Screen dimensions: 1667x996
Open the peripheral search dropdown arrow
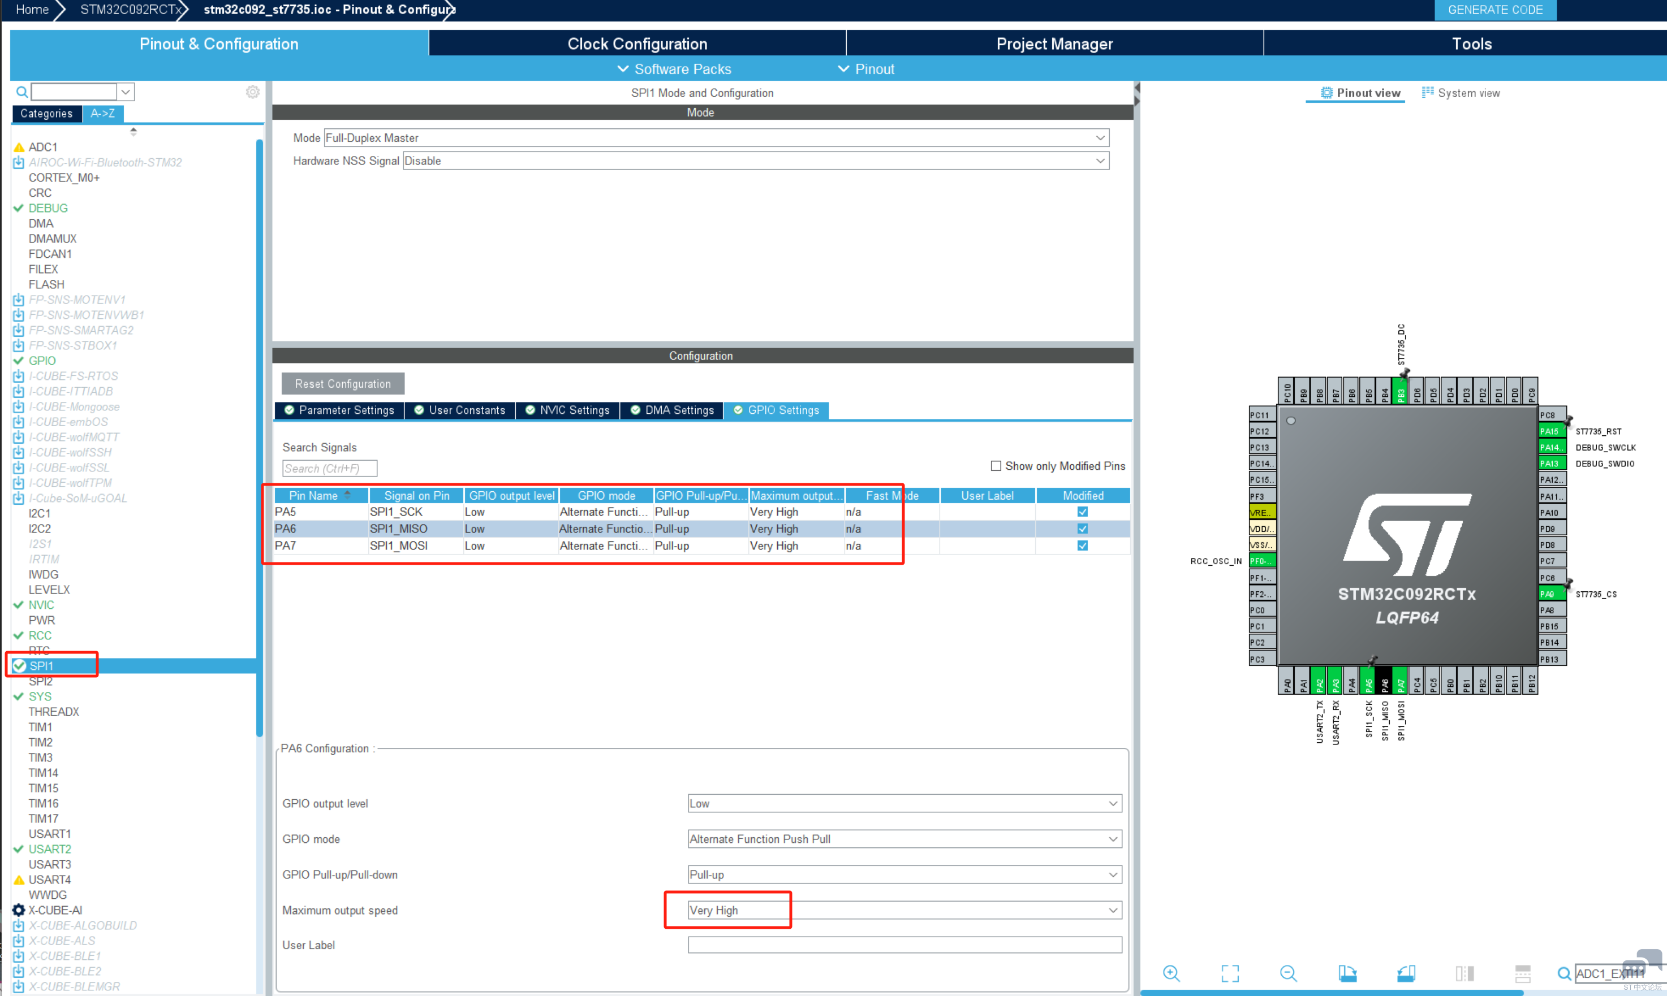coord(126,92)
